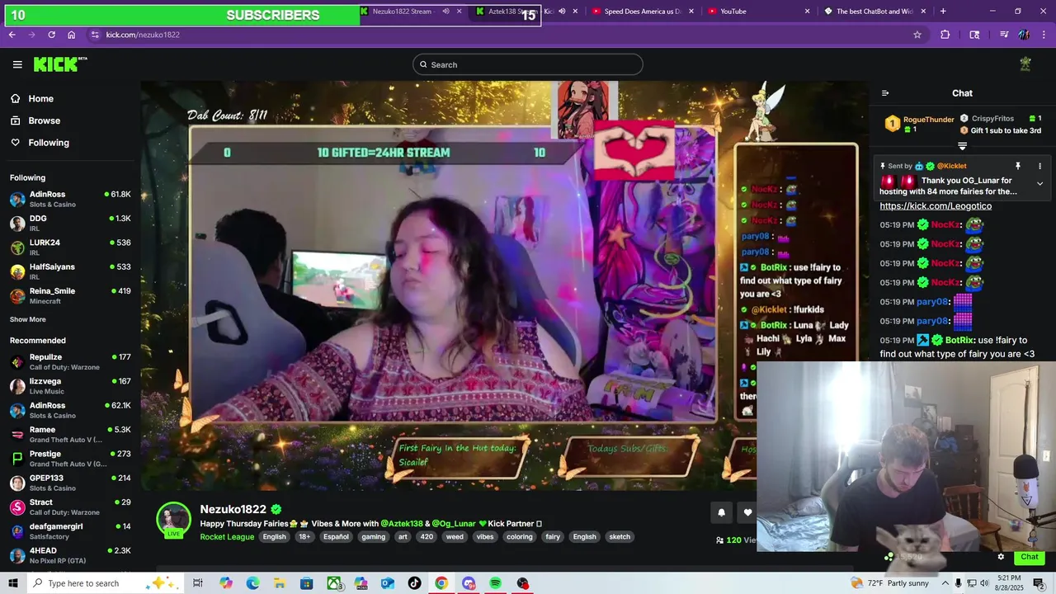Select the 'sketch' stream tag

pyautogui.click(x=620, y=537)
